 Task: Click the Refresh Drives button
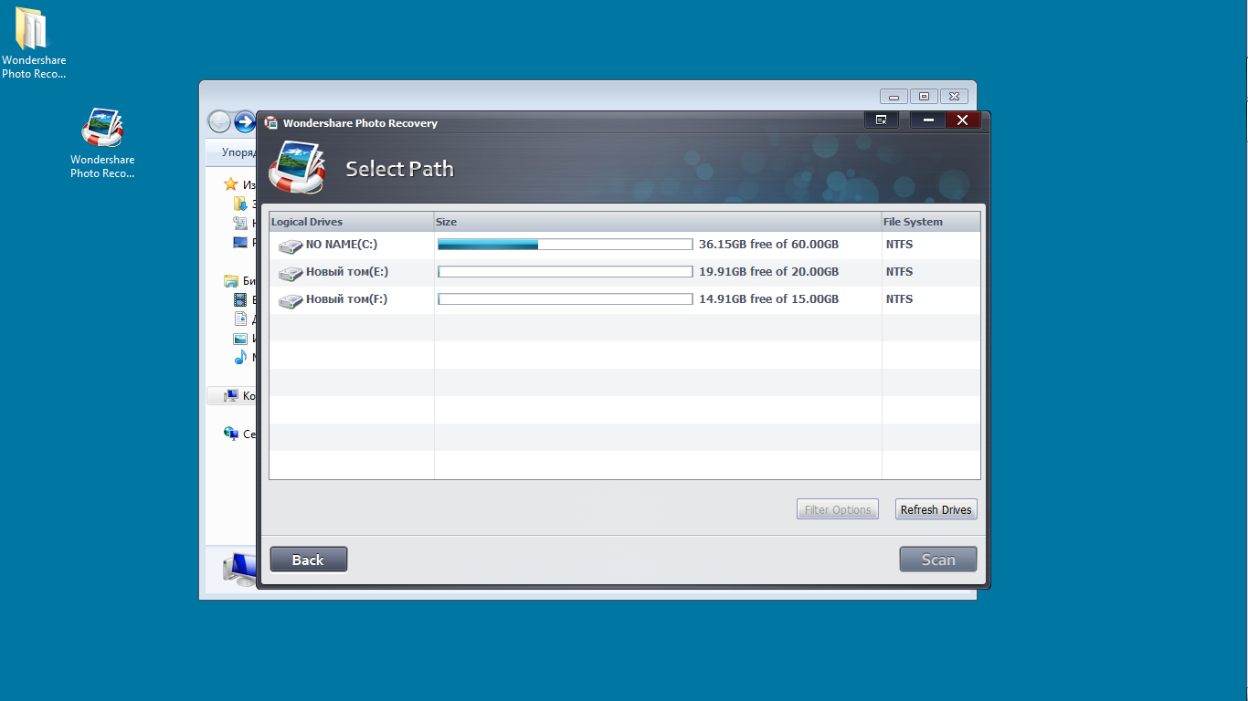click(936, 509)
